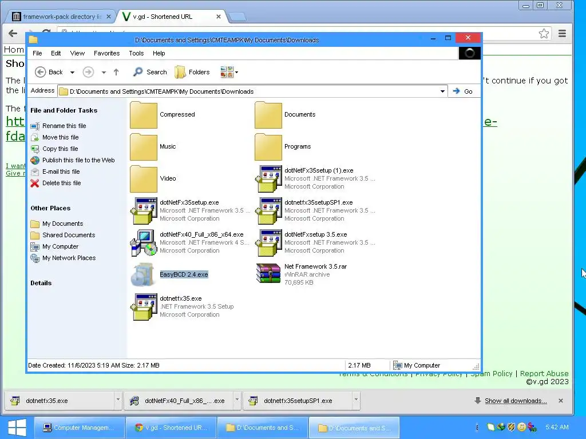Open the Edit menu

click(x=56, y=53)
